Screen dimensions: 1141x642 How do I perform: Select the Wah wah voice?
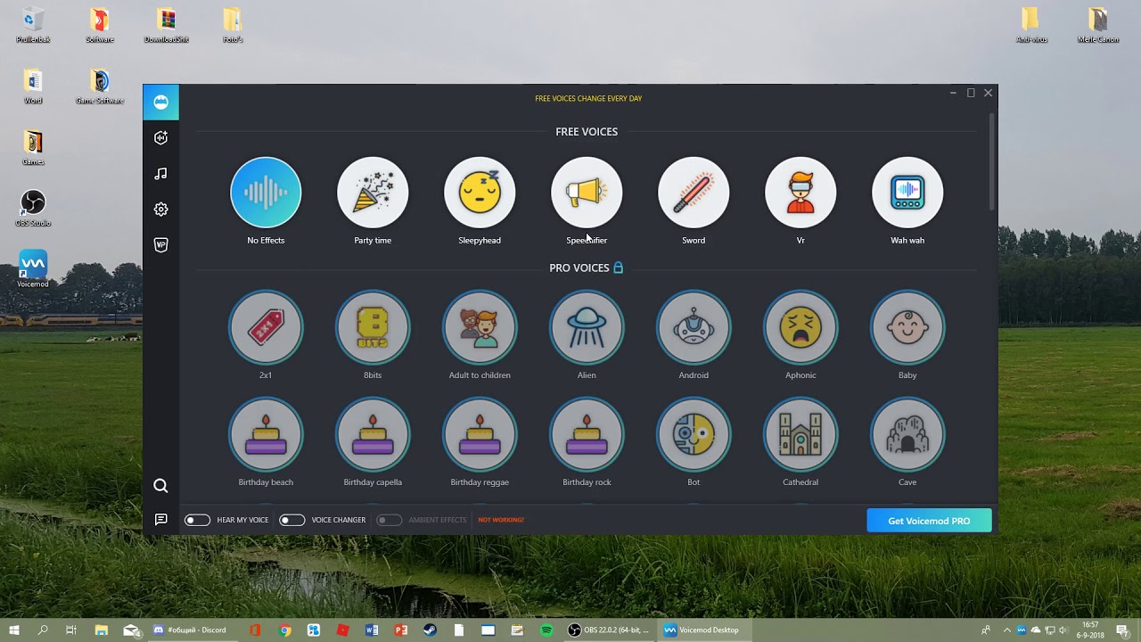click(x=907, y=193)
